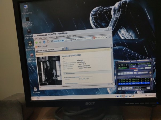161x120 pixels.
Task: Click Winamp's previous track button
Action: click(x=119, y=73)
